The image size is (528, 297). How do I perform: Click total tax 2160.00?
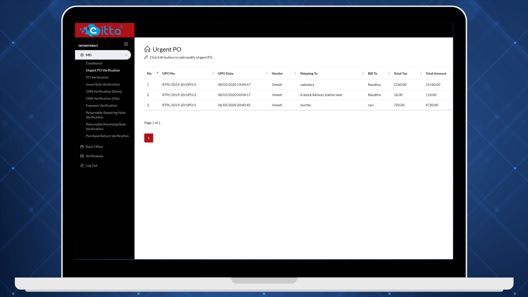click(x=400, y=85)
